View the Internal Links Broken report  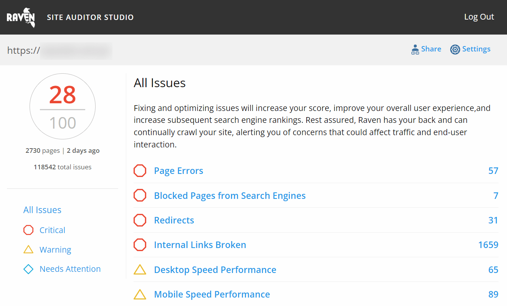coord(200,245)
